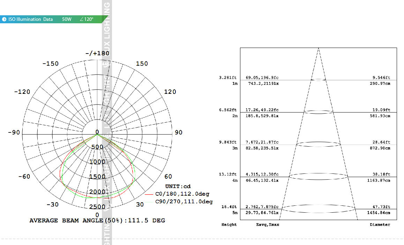The height and width of the screenshot is (245, 404).
Task: Click the 1500 candela ring label
Action: (97, 177)
